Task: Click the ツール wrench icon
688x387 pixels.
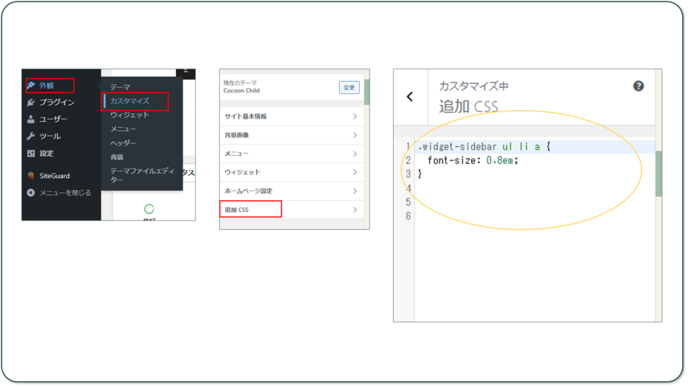Action: (x=31, y=136)
